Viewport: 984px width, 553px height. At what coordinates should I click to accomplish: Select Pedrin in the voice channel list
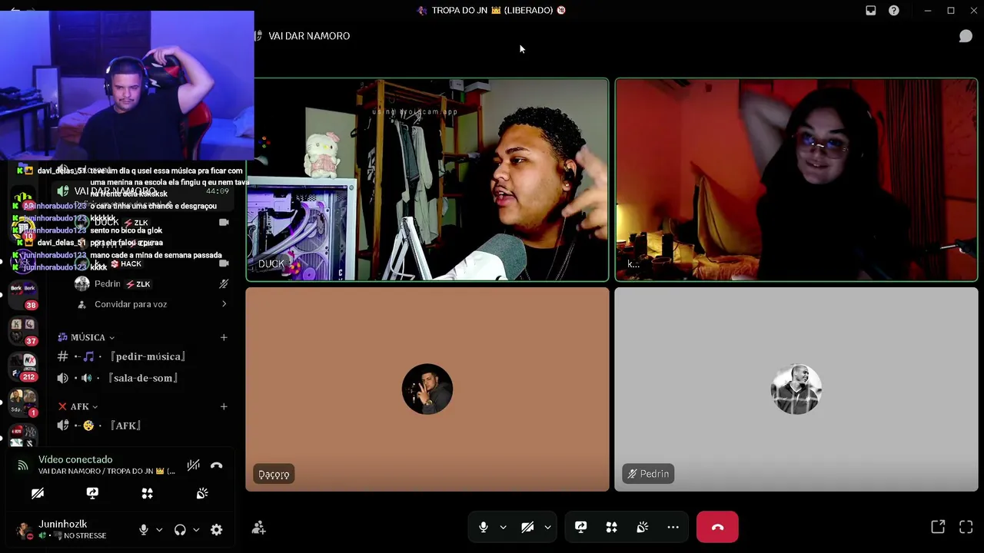pyautogui.click(x=151, y=283)
